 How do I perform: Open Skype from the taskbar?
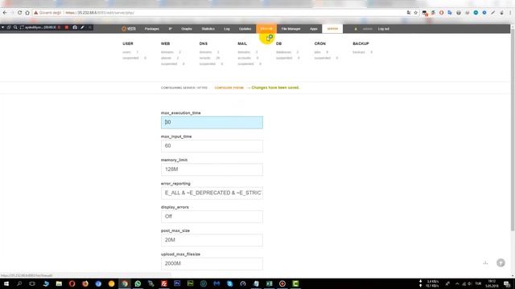point(229,283)
